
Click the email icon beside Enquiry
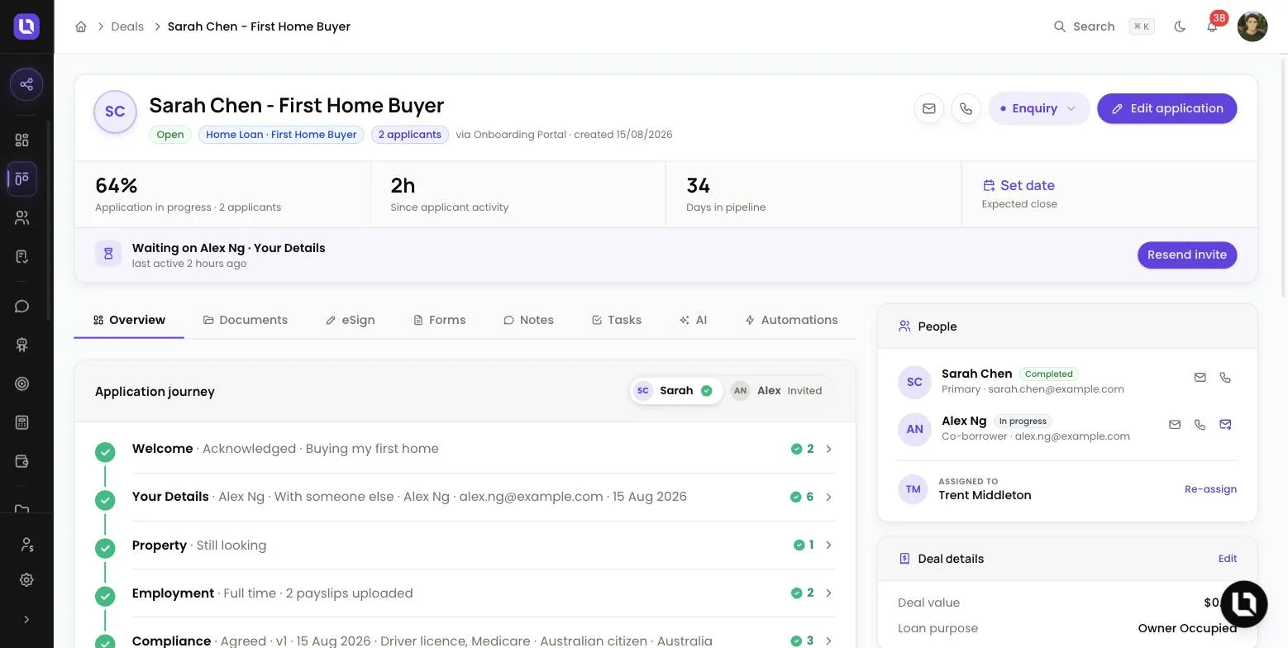click(x=929, y=108)
